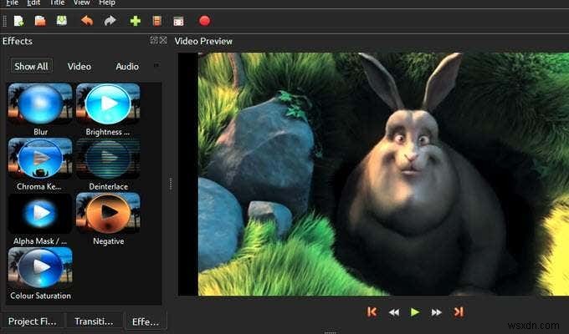569x334 pixels.
Task: Open the Edit menu
Action: 33,3
